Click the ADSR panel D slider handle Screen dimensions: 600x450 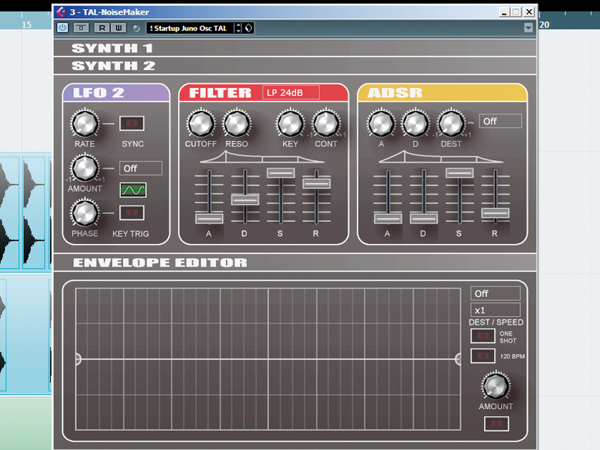click(x=424, y=219)
